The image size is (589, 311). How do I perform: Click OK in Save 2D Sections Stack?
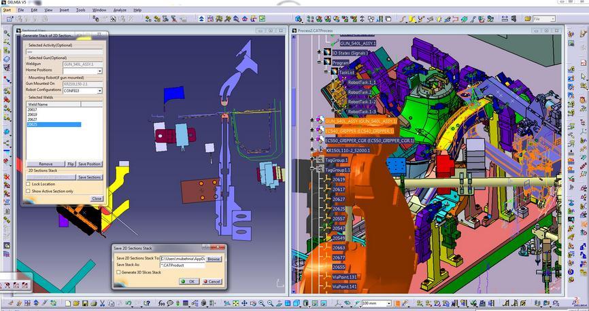[x=189, y=281]
